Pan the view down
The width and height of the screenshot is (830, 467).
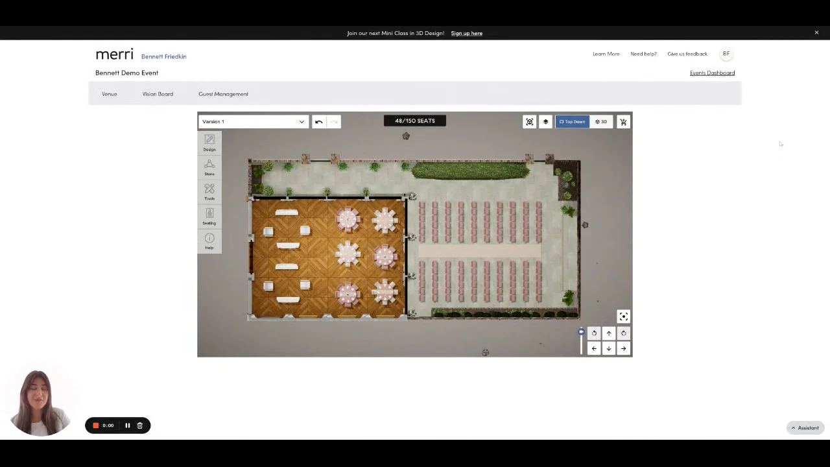tap(609, 348)
